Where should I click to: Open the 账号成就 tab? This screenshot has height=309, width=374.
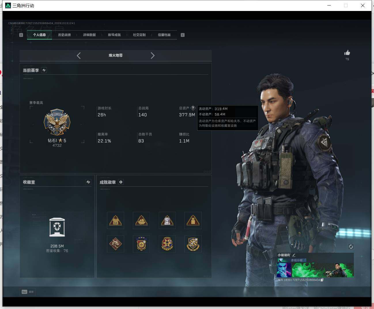[x=114, y=35]
